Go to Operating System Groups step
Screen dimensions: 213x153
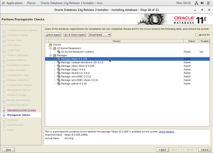[x=22, y=110]
